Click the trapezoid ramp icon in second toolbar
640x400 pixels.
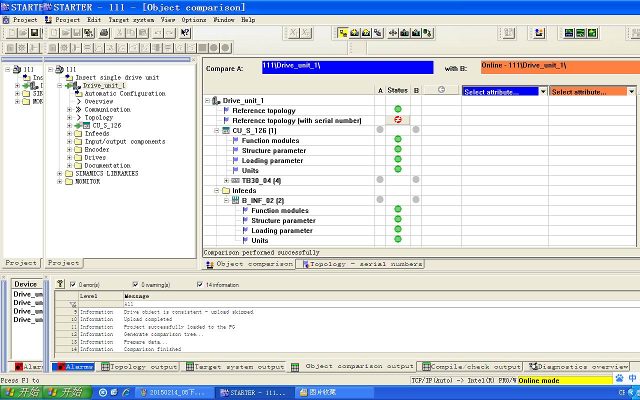pyautogui.click(x=99, y=48)
